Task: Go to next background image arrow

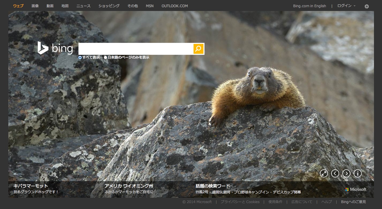Action: tap(346, 173)
